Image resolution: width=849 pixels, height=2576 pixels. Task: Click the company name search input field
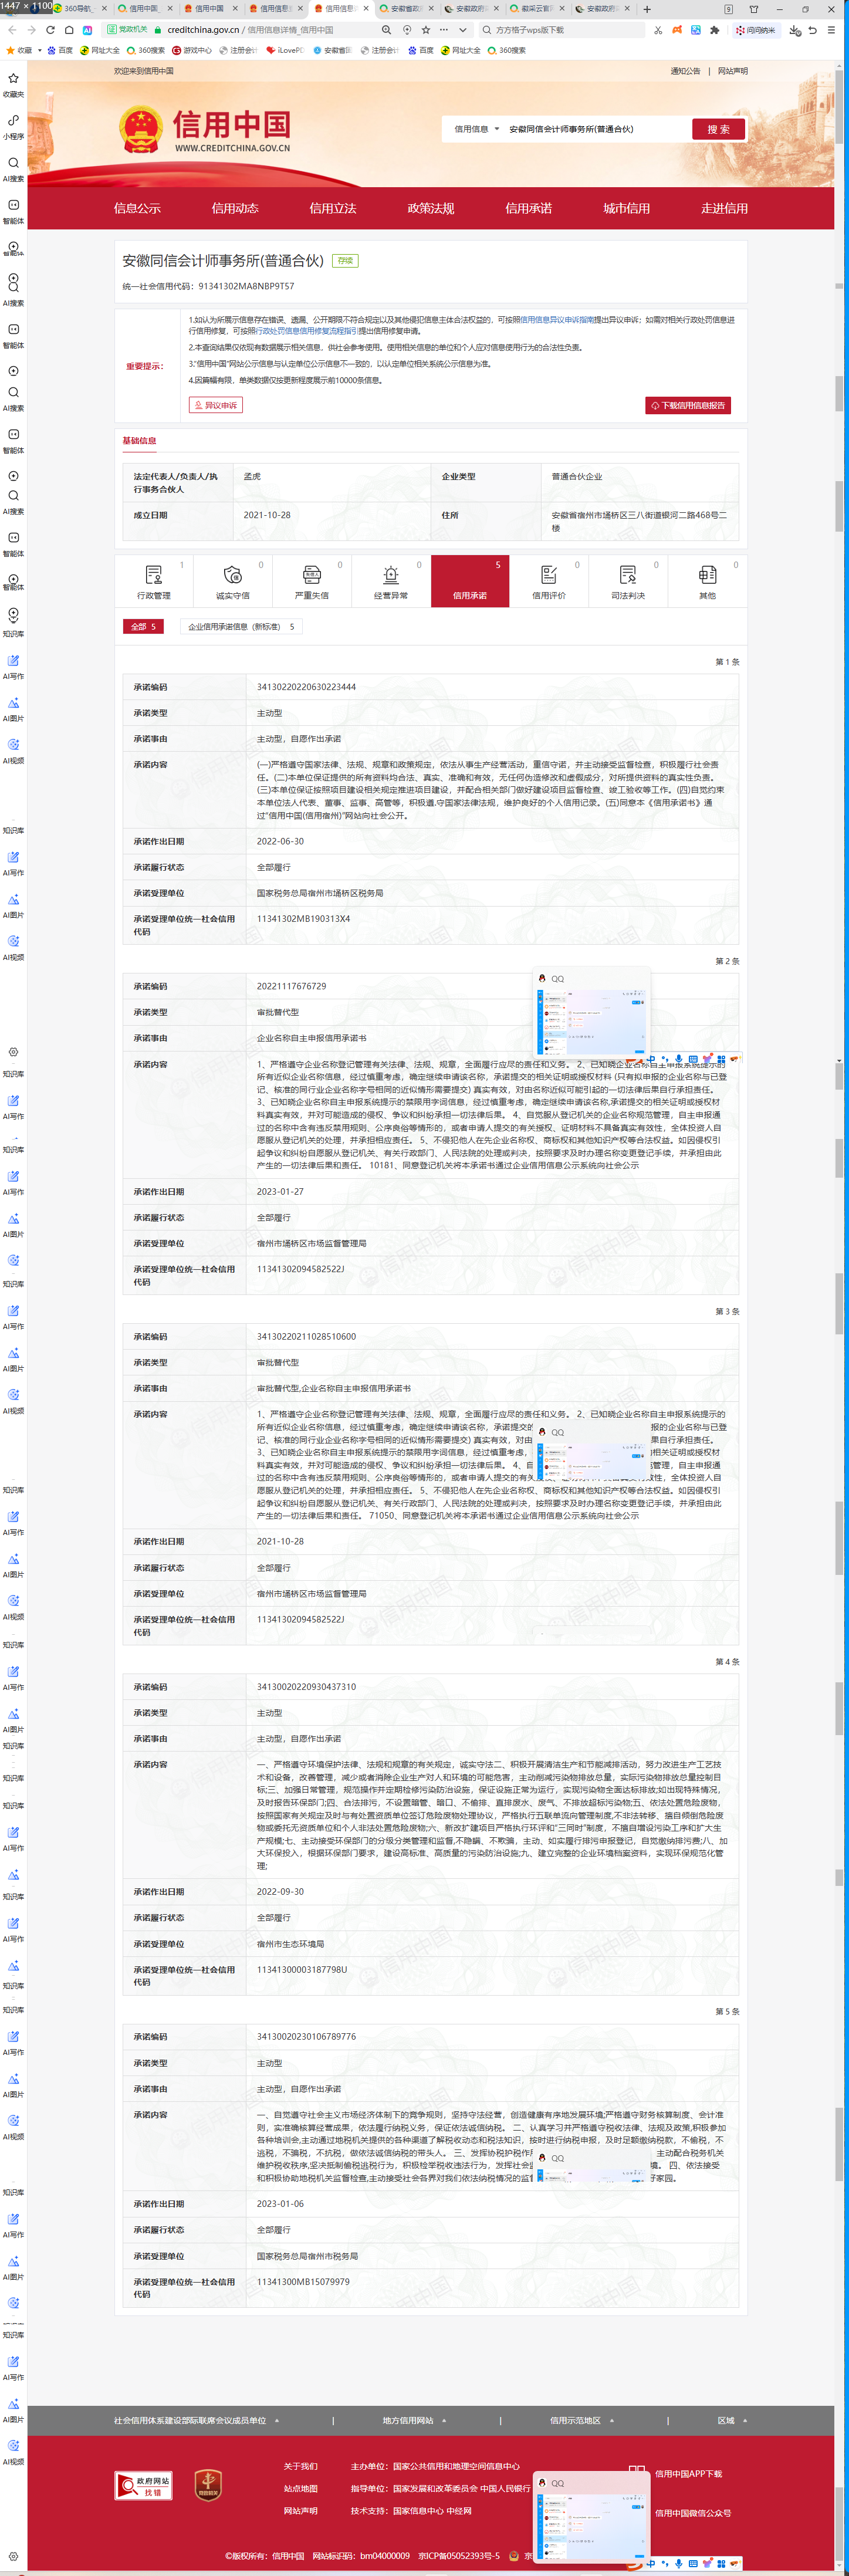(595, 129)
